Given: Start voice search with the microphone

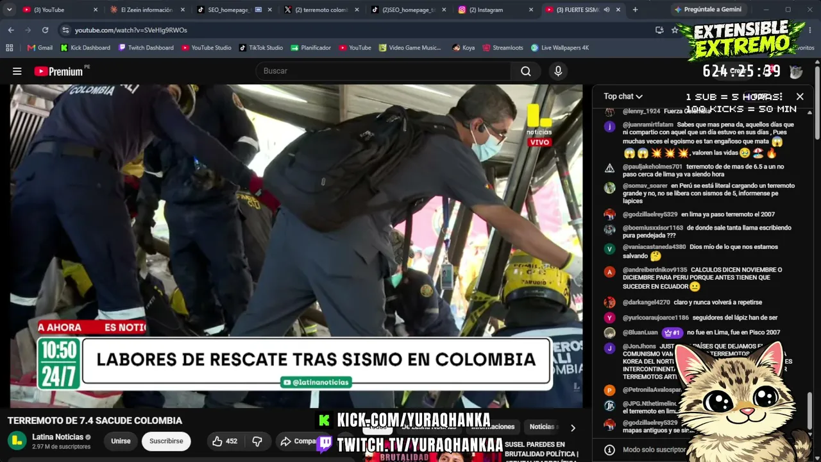Looking at the screenshot, I should (x=558, y=71).
